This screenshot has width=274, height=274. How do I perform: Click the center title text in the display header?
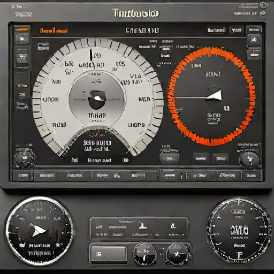click(x=142, y=31)
